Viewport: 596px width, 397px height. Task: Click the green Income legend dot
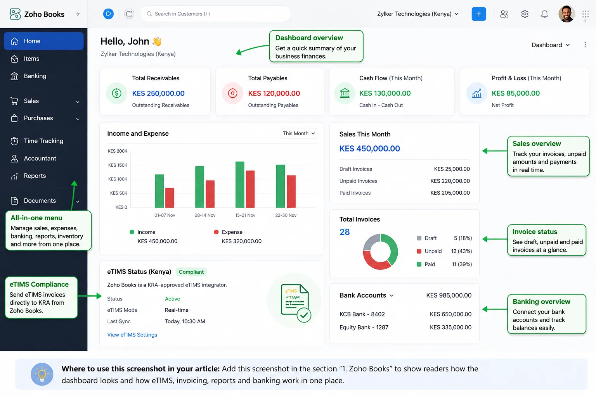click(132, 232)
